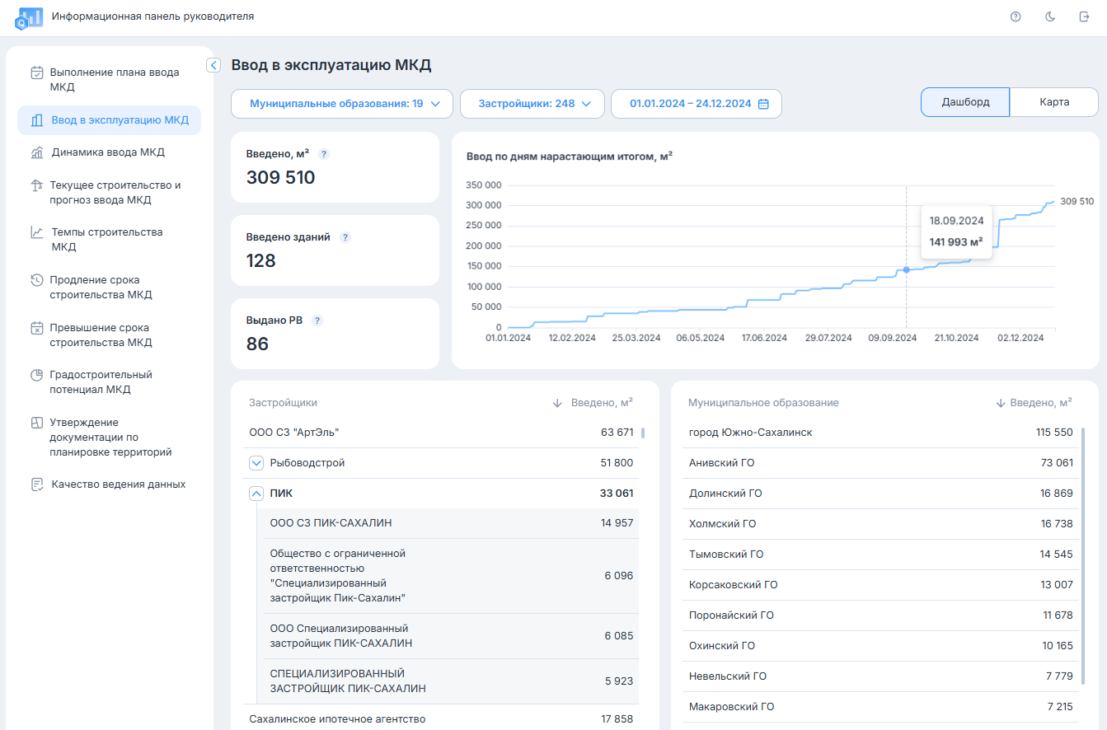Click the pie chart icon for Градостроительный потенциал
The height and width of the screenshot is (730, 1107).
(37, 375)
